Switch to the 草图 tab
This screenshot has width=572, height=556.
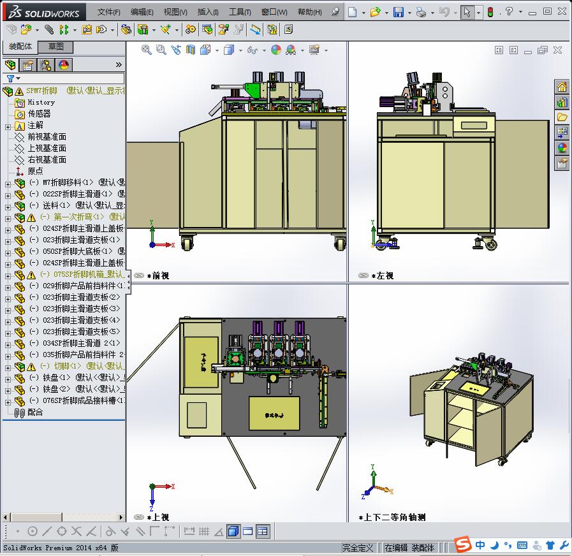pos(56,47)
